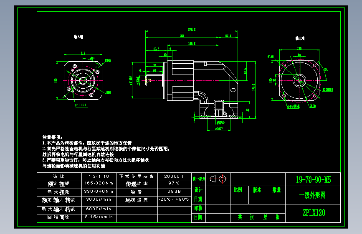Screen dimensions: 362x234
Task: Select the 20000 h lifetime value
Action: coord(174,177)
